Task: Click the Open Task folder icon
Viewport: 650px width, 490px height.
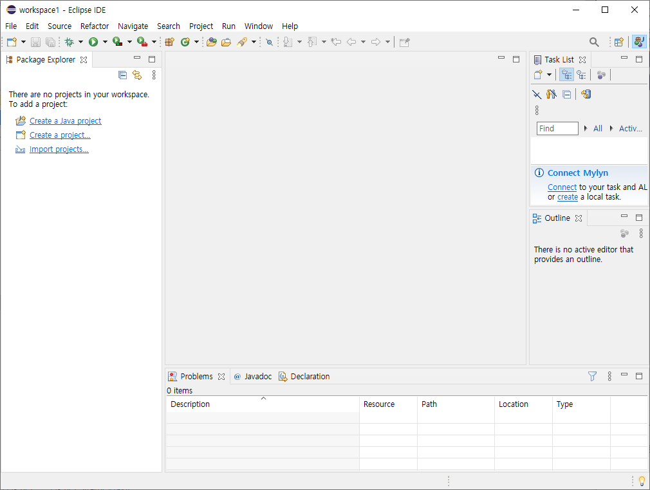Action: click(x=227, y=42)
